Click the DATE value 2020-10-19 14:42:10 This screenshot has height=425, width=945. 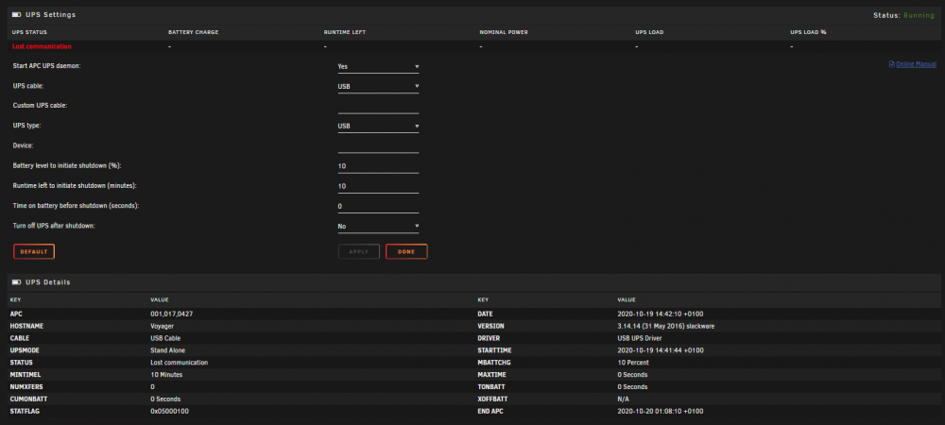pyautogui.click(x=661, y=314)
